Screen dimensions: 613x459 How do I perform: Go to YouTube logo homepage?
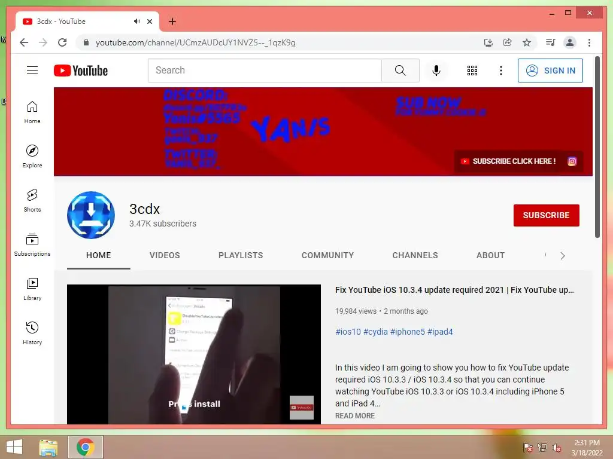(x=81, y=71)
